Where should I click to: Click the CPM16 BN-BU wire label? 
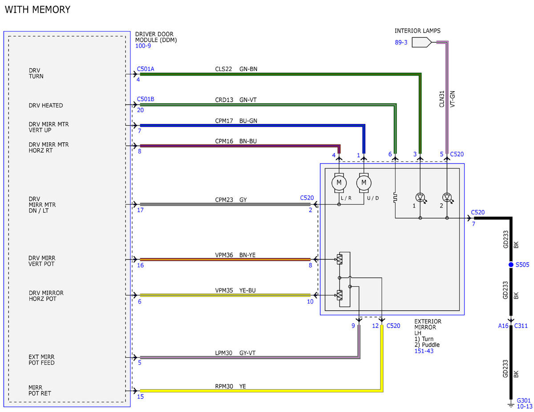tap(236, 141)
